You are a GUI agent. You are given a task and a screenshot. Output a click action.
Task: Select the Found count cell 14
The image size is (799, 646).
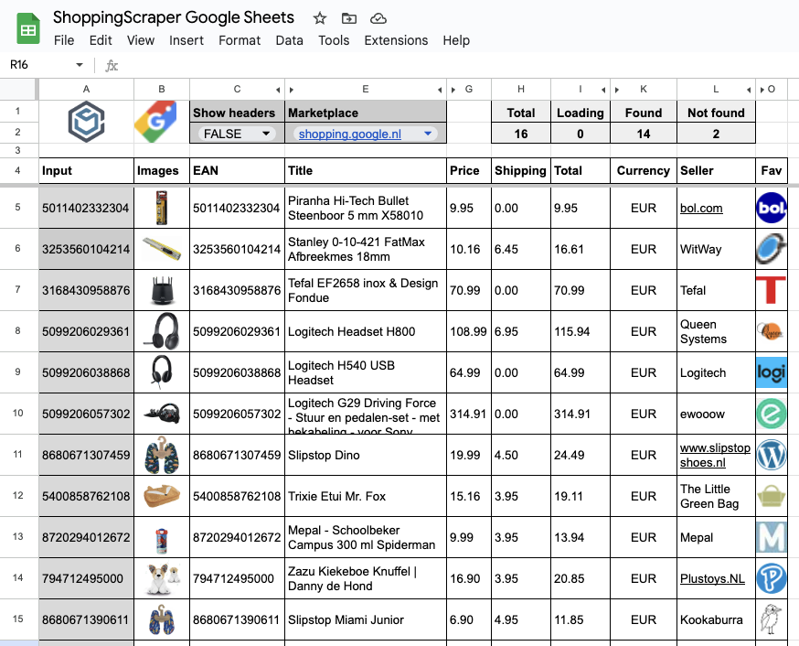(644, 134)
